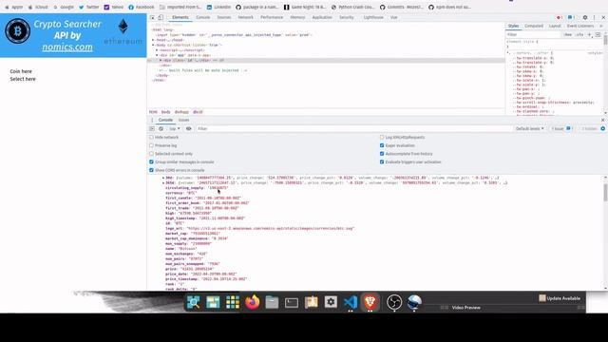Viewport: 608px width, 342px height.
Task: Collapse the div id app node
Action: point(157,55)
